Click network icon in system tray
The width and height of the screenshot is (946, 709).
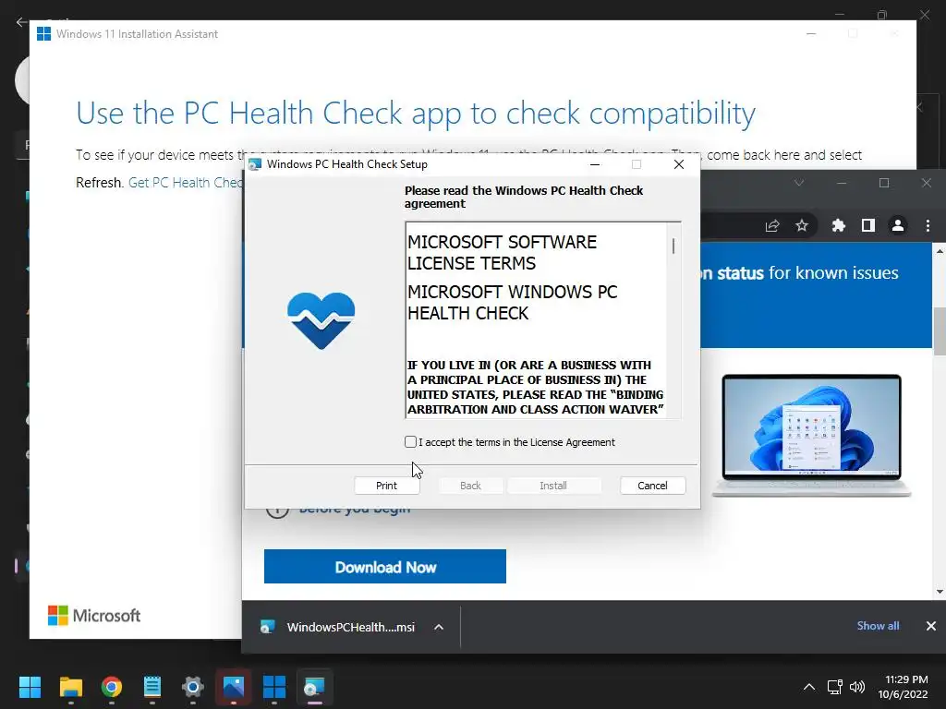click(x=834, y=687)
